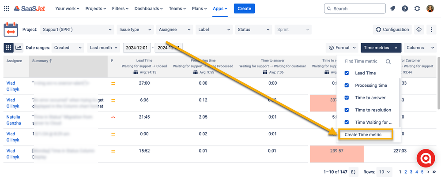Open the Configuration button

(392, 30)
